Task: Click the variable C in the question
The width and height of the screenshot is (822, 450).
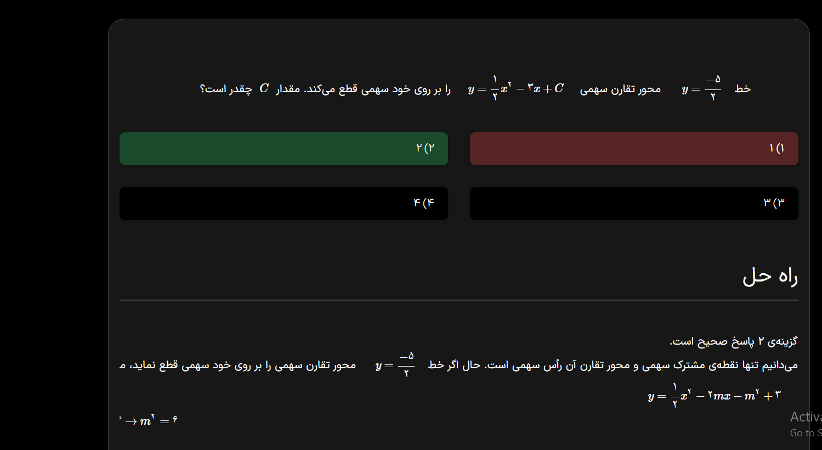Action: tap(264, 88)
